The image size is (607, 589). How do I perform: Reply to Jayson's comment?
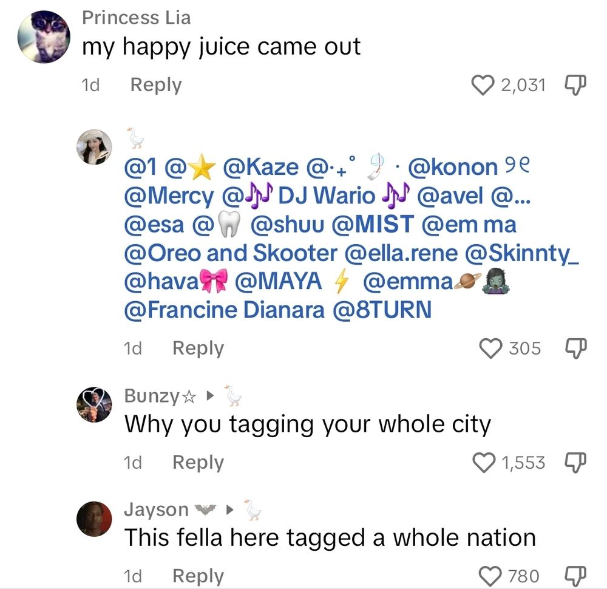[198, 576]
